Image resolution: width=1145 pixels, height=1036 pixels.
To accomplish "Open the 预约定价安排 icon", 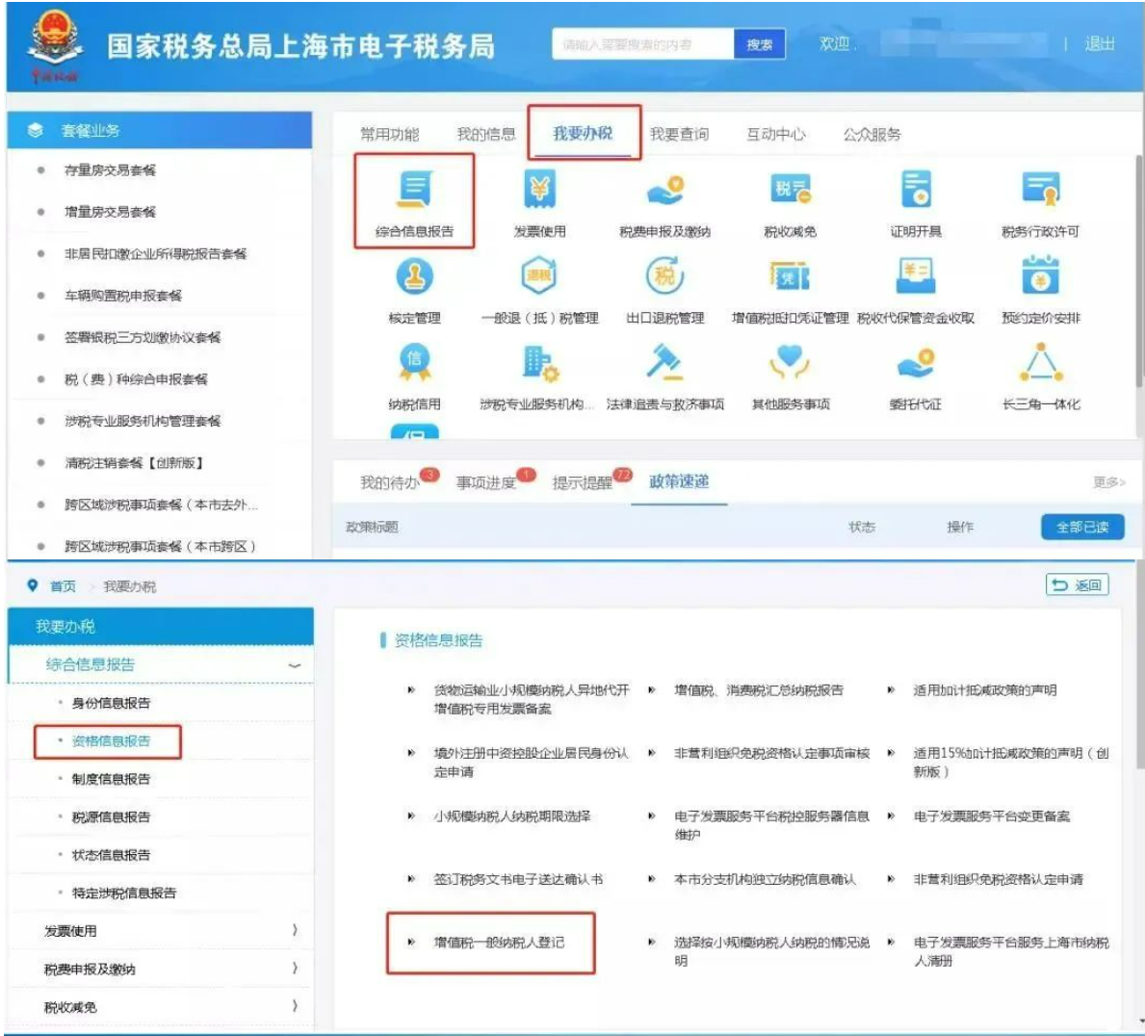I will pyautogui.click(x=1041, y=275).
